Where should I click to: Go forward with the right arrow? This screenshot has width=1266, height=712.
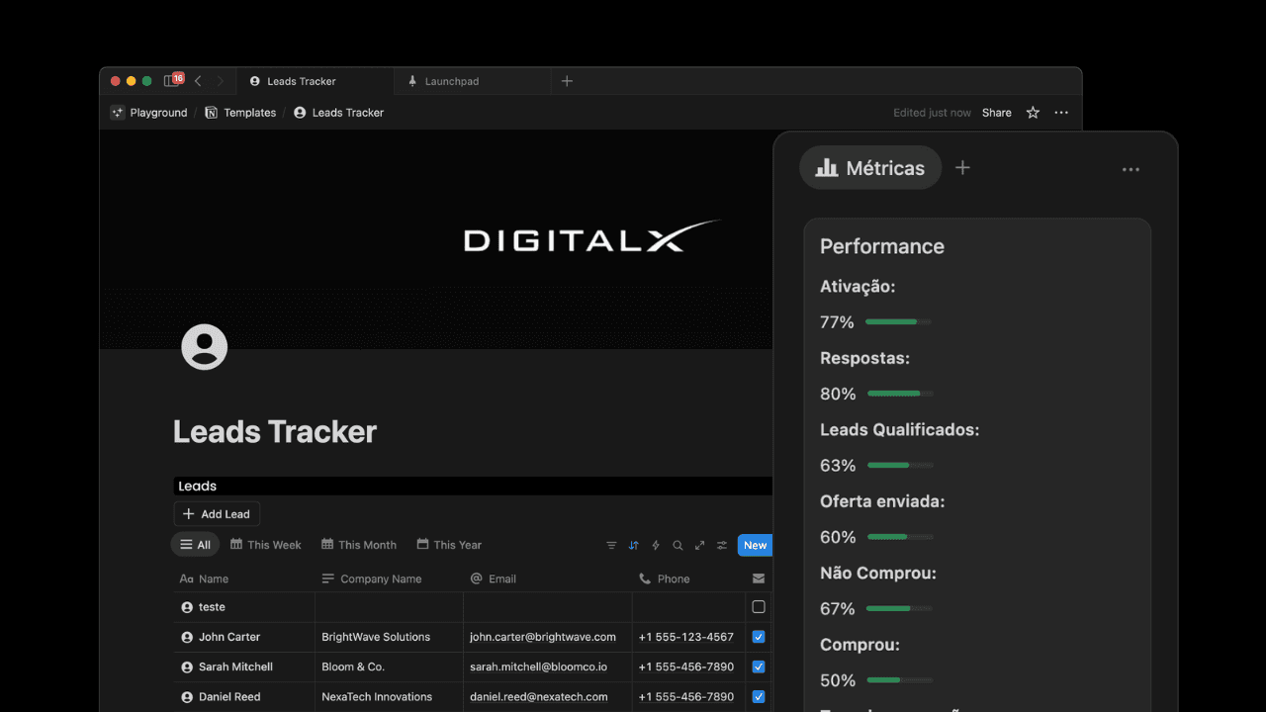coord(220,81)
